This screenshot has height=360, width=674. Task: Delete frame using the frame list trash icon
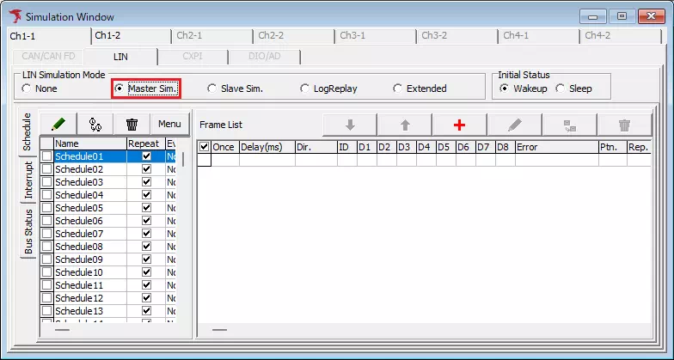pyautogui.click(x=624, y=125)
